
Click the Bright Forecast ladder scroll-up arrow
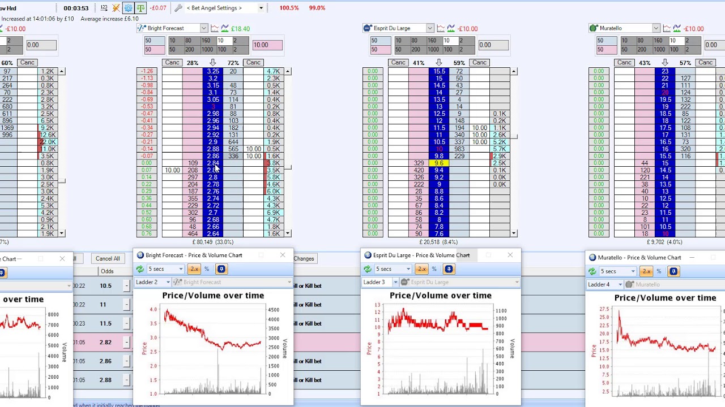click(x=288, y=72)
